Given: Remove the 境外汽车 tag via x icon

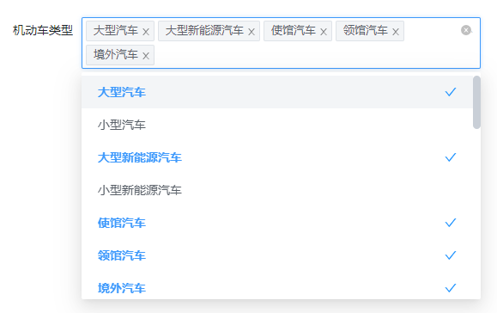Looking at the screenshot, I should [146, 56].
